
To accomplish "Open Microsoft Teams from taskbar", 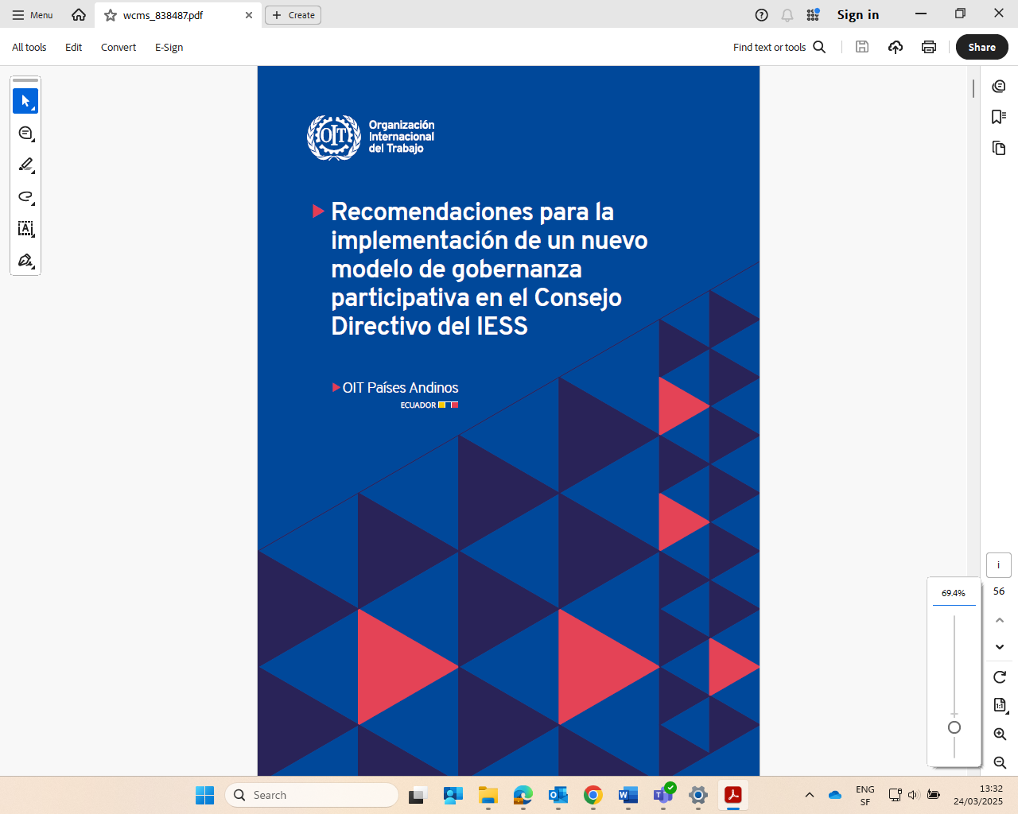I will pos(663,795).
